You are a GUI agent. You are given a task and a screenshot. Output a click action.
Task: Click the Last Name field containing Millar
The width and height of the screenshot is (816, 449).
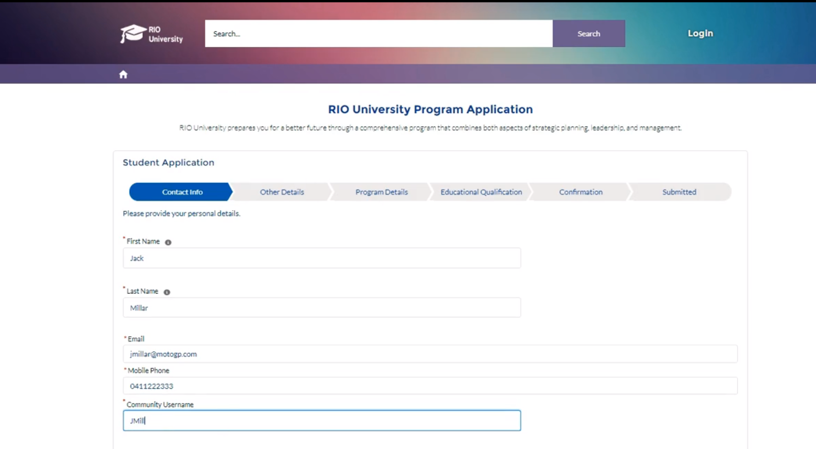click(x=322, y=308)
